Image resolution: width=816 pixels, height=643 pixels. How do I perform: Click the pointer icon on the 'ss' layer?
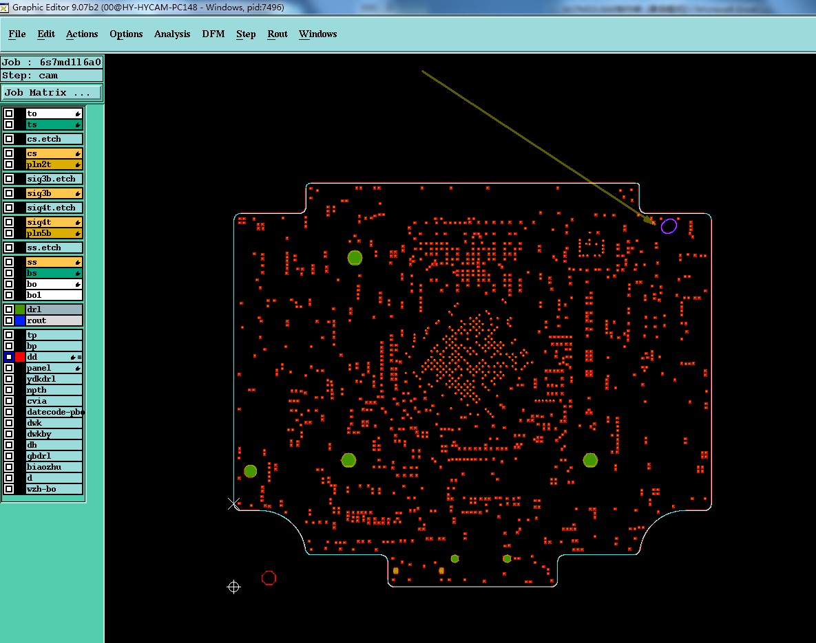[78, 263]
